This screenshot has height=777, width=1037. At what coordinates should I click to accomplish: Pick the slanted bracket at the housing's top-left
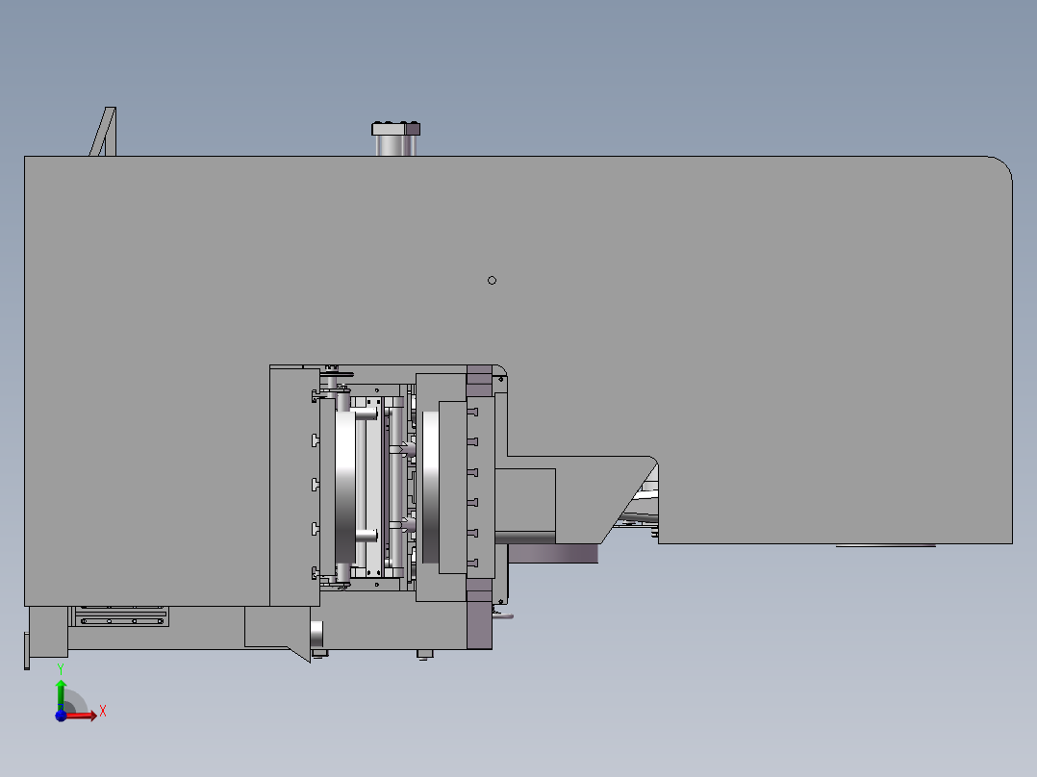103,132
